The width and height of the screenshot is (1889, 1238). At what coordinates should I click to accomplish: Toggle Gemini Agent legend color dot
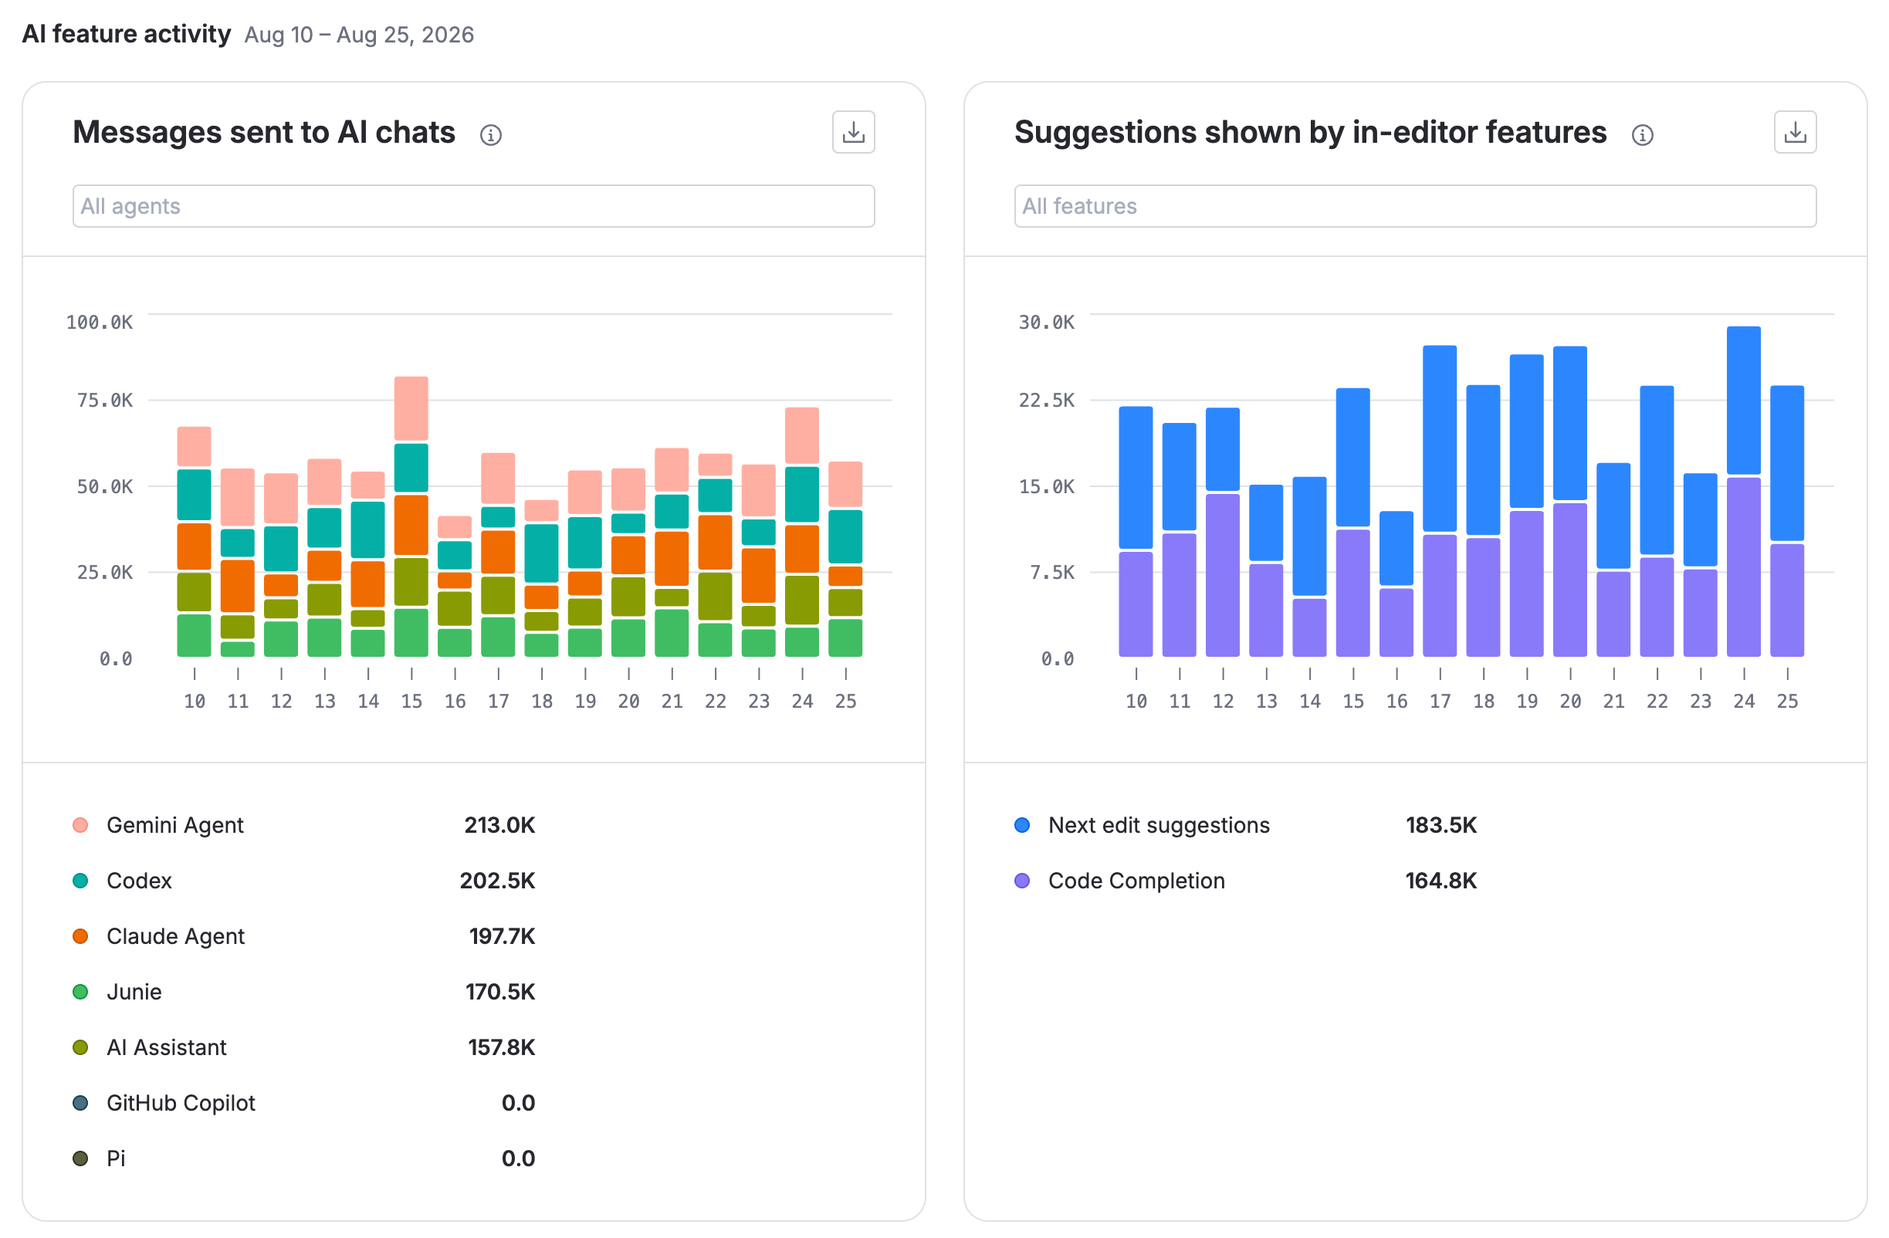(80, 825)
